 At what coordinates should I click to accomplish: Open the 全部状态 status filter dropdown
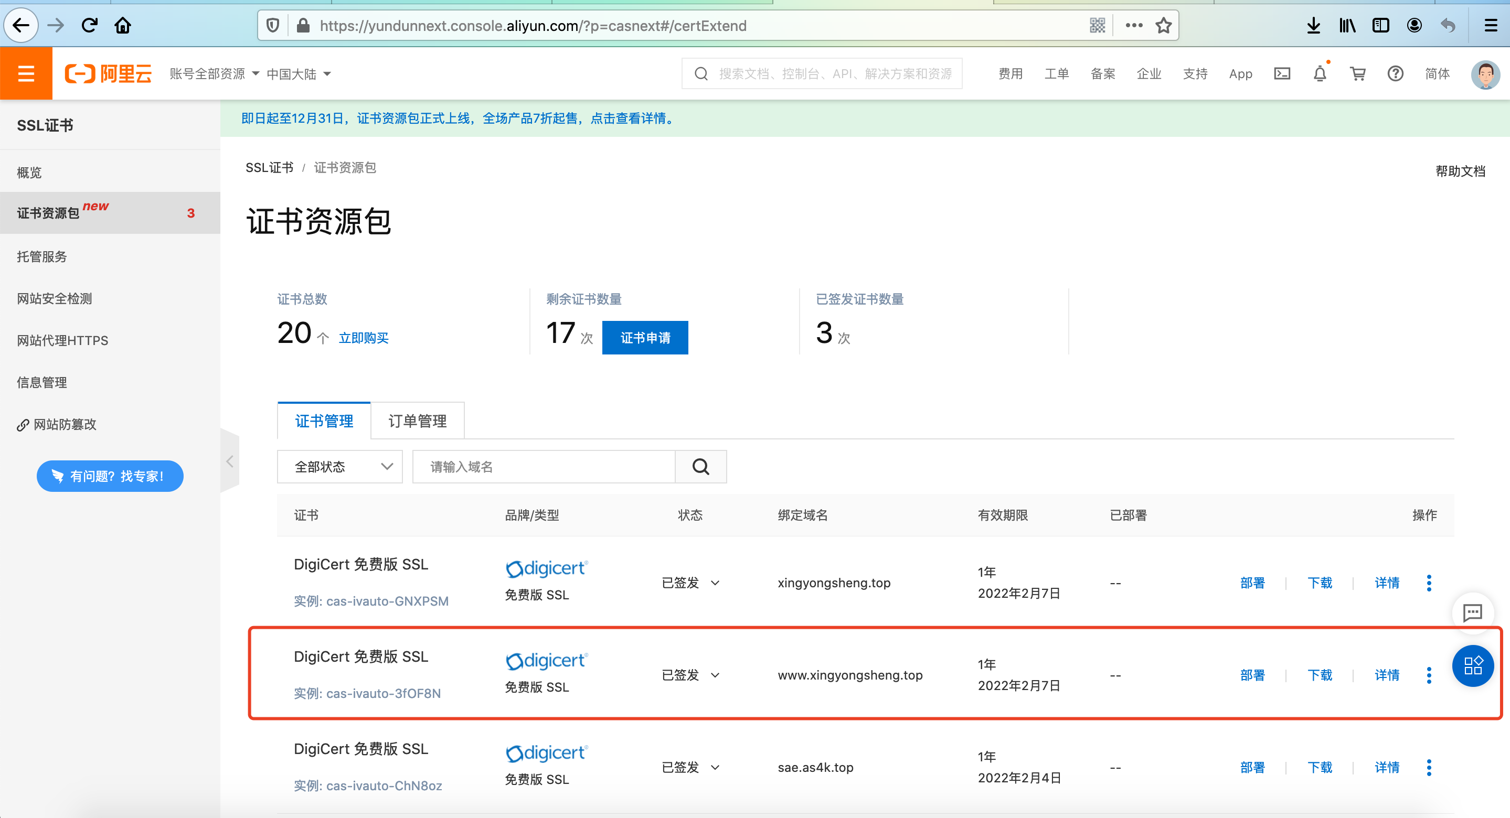pos(339,467)
